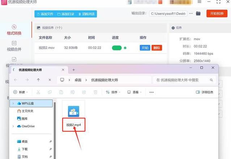Viewport: 231px width, 159px height.
Task: Add a new tab in Explorer
Action: (73, 70)
